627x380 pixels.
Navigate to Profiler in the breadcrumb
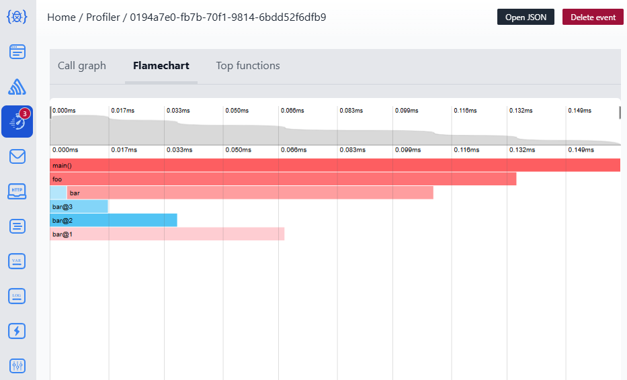coord(101,17)
